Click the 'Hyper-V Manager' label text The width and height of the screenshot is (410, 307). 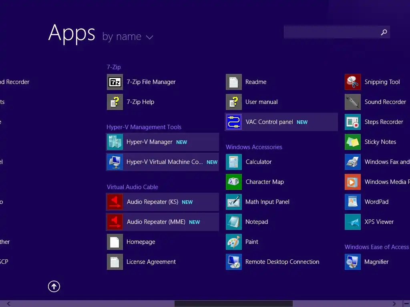click(150, 142)
